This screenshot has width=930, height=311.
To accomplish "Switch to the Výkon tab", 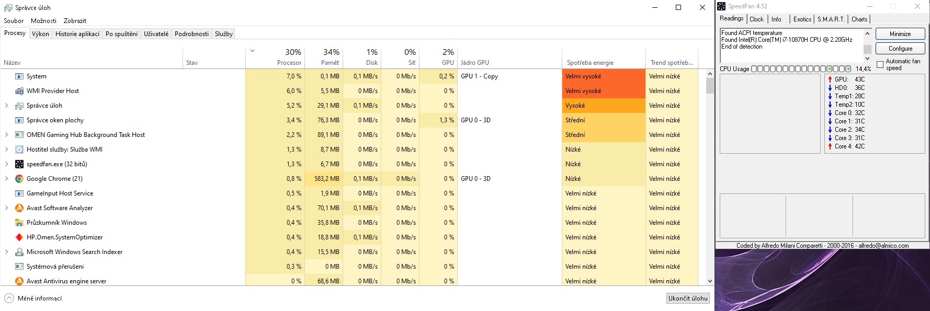I will click(40, 34).
